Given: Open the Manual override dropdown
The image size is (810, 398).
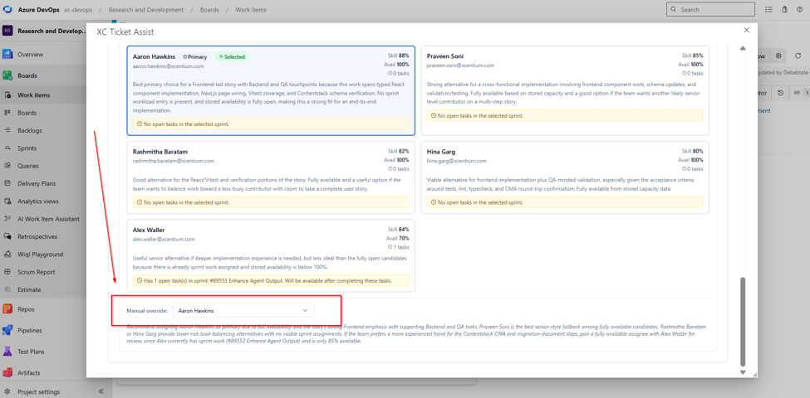Looking at the screenshot, I should coord(243,310).
